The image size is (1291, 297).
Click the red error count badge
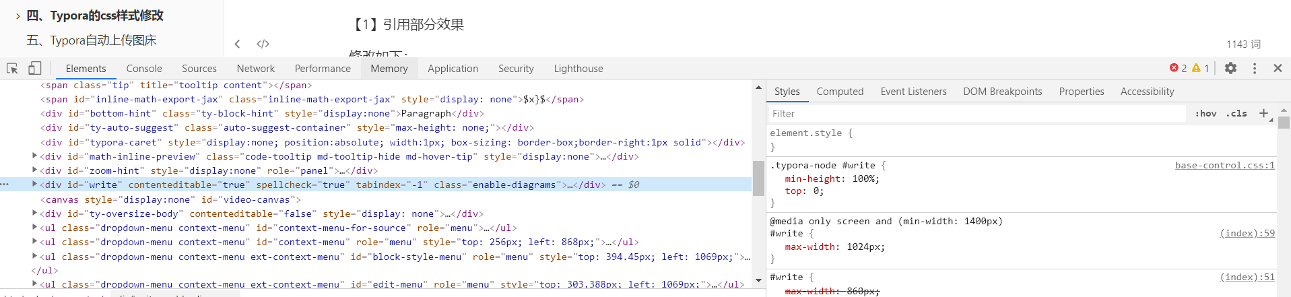1178,68
